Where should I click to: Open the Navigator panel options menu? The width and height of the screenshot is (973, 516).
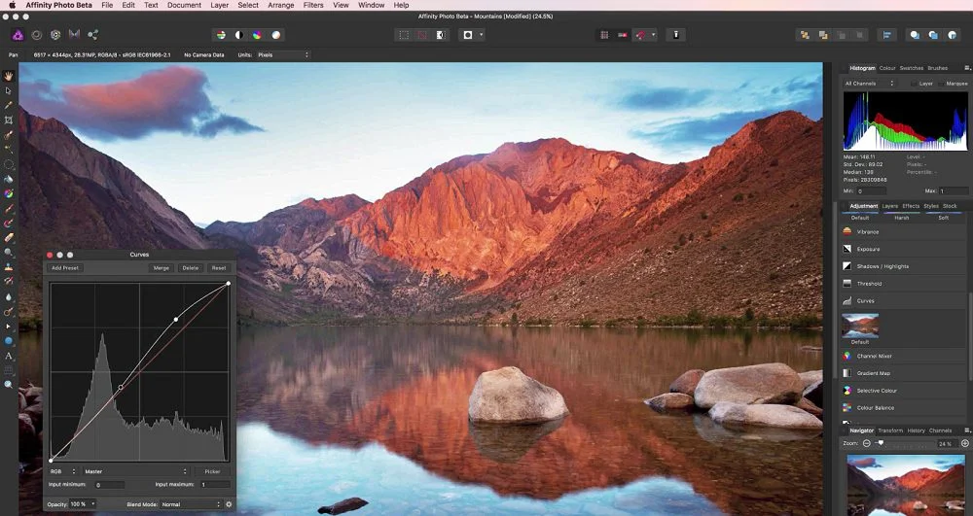967,430
